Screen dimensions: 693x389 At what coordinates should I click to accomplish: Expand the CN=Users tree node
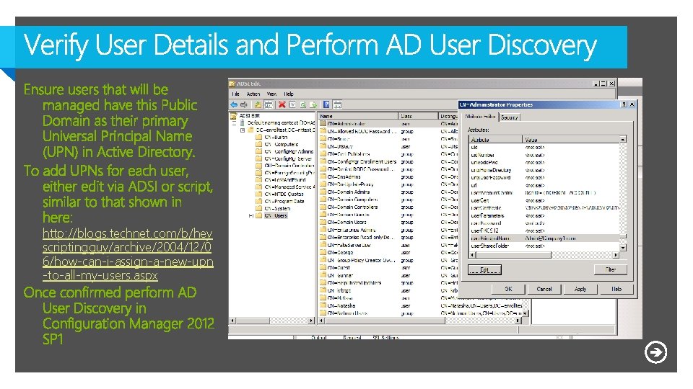[x=251, y=215]
